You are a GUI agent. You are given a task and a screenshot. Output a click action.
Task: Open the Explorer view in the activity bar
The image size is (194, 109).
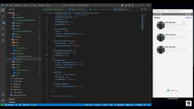coord(3,10)
